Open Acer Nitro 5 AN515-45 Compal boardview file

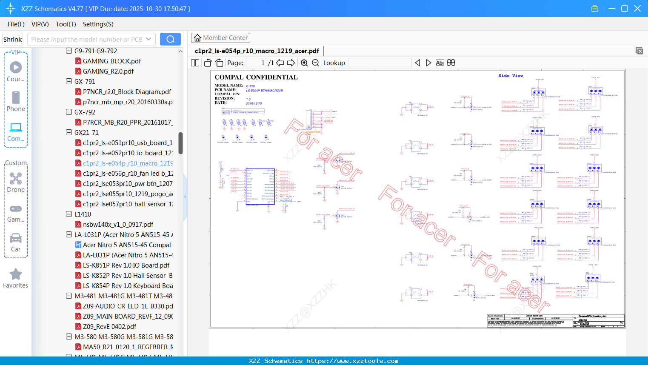click(x=127, y=245)
